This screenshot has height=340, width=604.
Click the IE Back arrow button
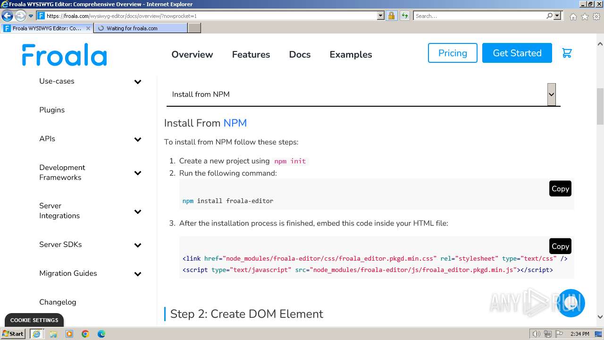pyautogui.click(x=7, y=16)
